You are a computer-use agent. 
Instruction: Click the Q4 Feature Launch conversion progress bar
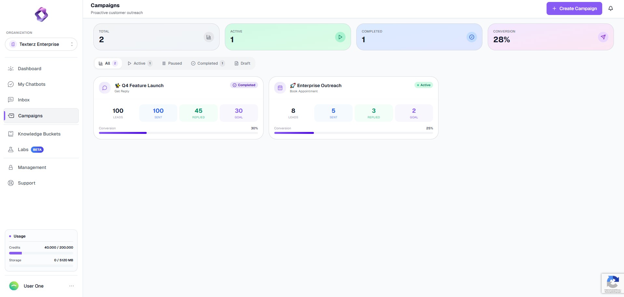tap(178, 133)
